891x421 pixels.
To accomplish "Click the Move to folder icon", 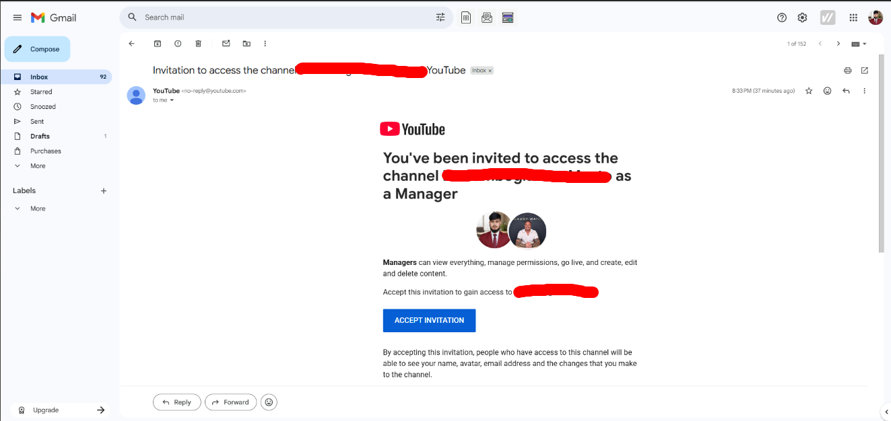I will coord(246,44).
